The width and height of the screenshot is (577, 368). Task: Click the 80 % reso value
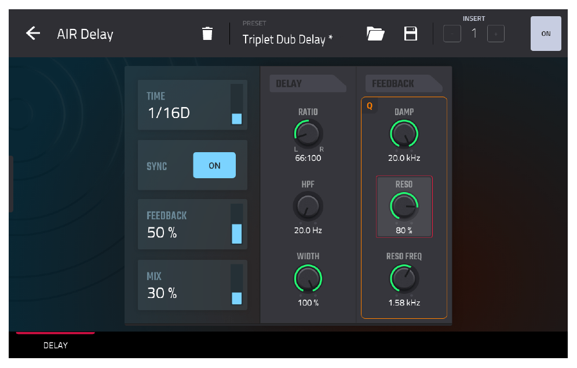click(404, 230)
